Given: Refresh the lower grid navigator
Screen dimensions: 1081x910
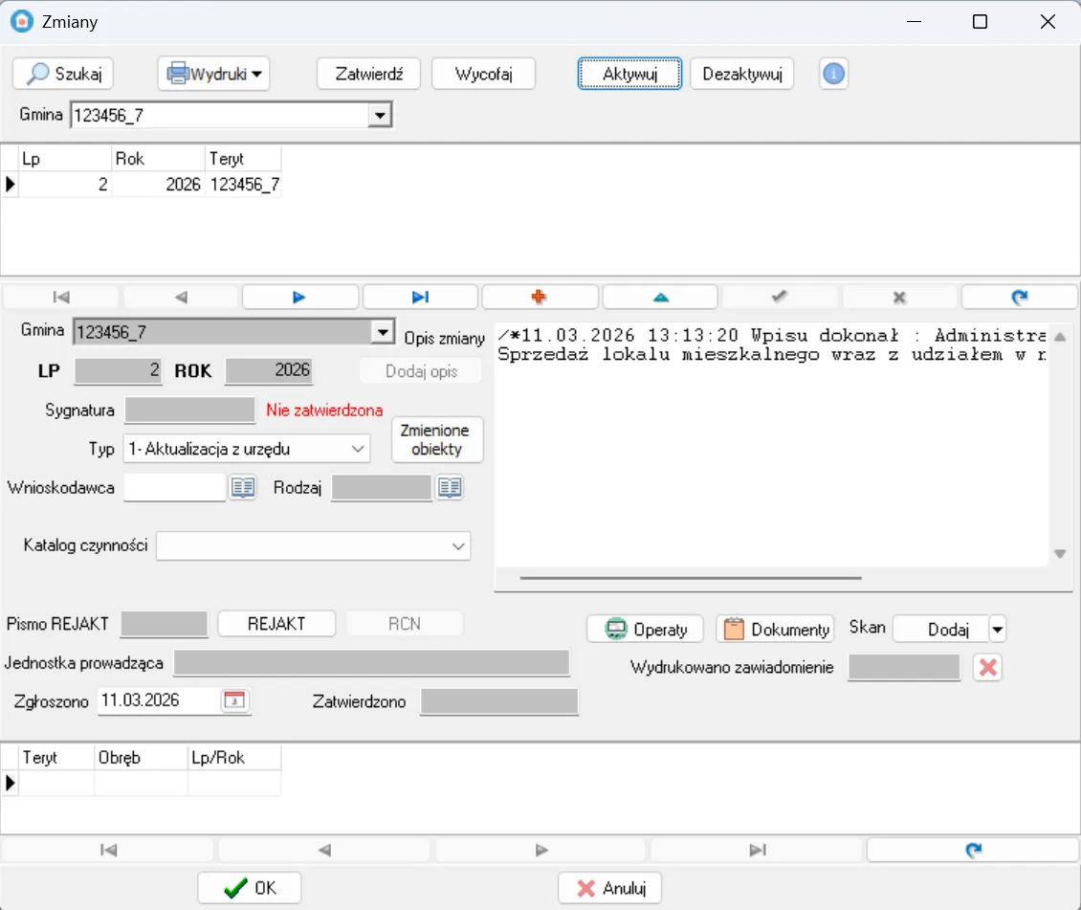Looking at the screenshot, I should tap(972, 850).
